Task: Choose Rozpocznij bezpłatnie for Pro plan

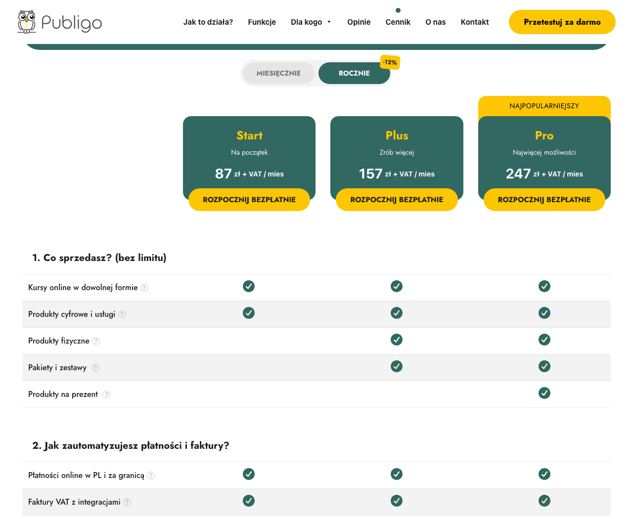Action: point(544,200)
